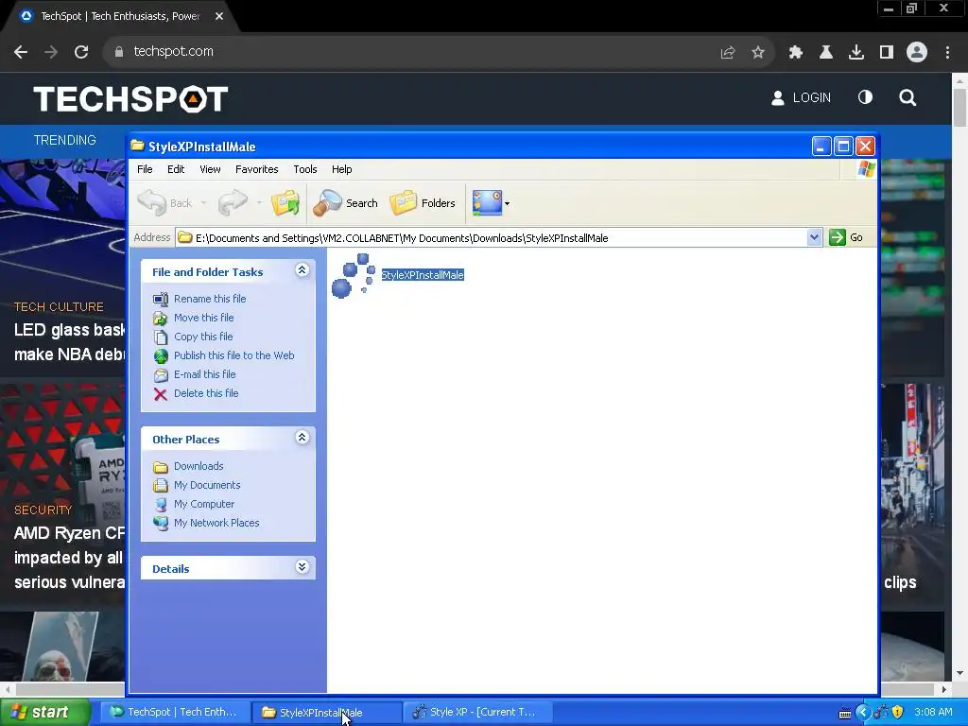The image size is (968, 726).
Task: Collapse the File and Folder Tasks panel
Action: click(x=302, y=270)
